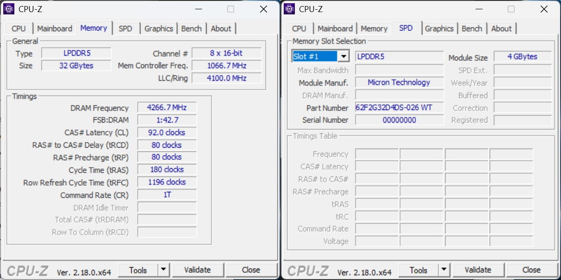
Task: Switch to the CPU tab
Action: [x=18, y=28]
